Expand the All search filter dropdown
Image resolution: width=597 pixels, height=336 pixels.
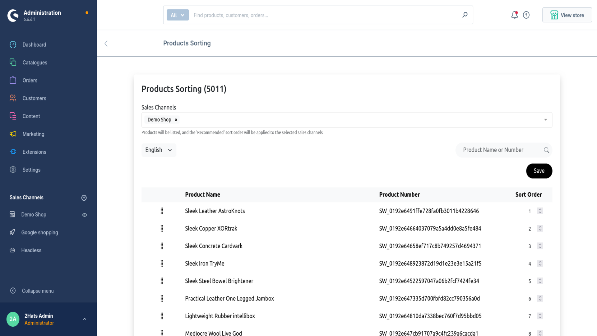pyautogui.click(x=177, y=15)
